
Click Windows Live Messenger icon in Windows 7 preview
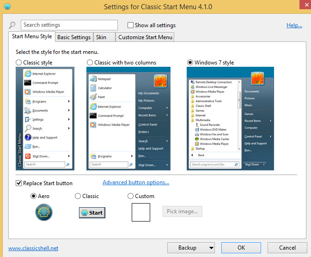coord(192,87)
